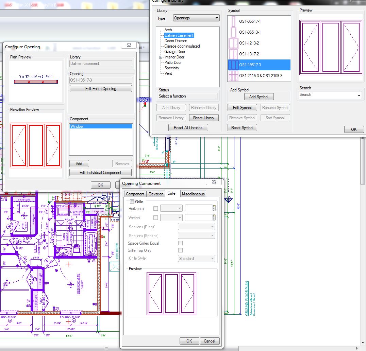Select OS1-2115-3 & OS1-2109-3 symbol icon

[233, 75]
